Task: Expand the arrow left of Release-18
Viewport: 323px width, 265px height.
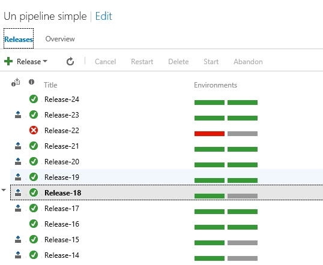Action: (x=4, y=190)
